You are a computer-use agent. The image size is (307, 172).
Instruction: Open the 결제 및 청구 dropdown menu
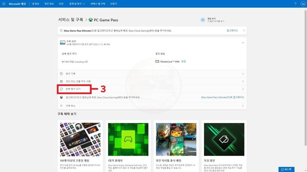click(77, 4)
